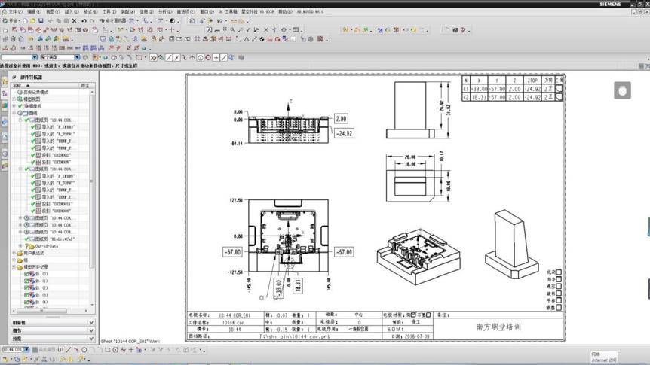This screenshot has height=365, width=650.
Task: Click the text annotation 'A' icon
Action: point(210,30)
